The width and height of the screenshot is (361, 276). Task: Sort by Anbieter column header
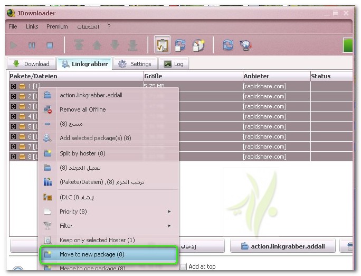point(277,76)
